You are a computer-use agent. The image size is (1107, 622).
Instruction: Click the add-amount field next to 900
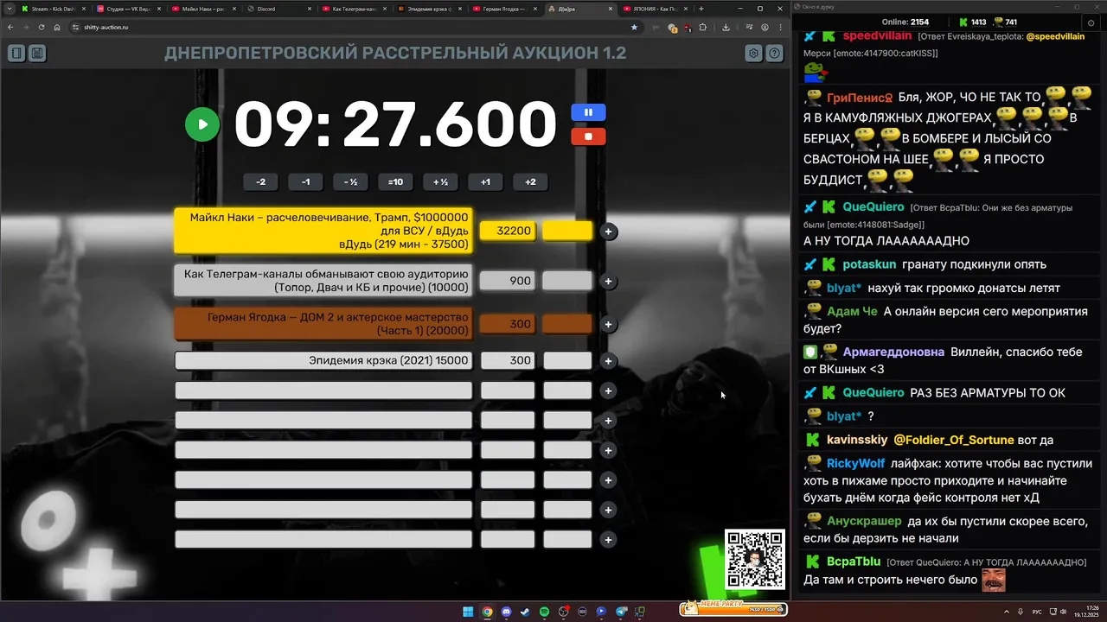tap(567, 281)
